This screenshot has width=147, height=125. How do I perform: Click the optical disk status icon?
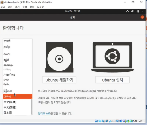click(x=100, y=121)
